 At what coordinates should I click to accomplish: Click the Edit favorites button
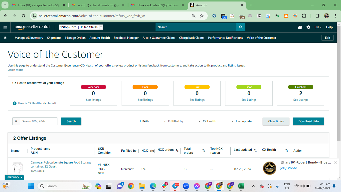(x=328, y=38)
